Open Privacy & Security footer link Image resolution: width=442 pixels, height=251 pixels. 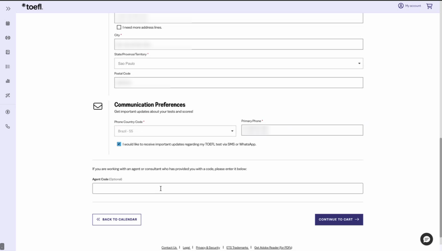[x=208, y=248]
